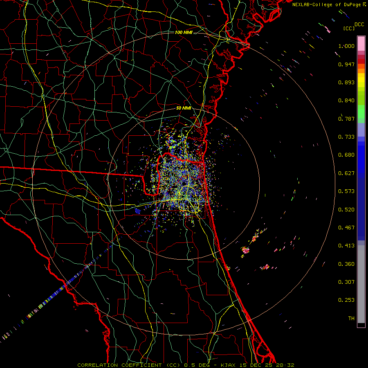Click the 100 NMI range ring label

pyautogui.click(x=184, y=32)
